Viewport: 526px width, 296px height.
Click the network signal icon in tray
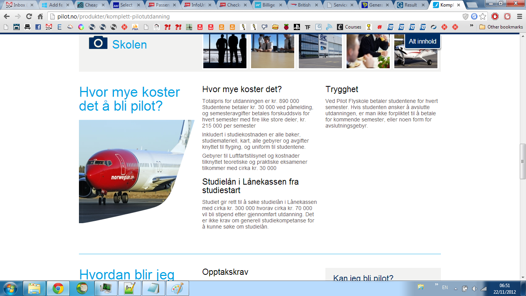click(483, 288)
